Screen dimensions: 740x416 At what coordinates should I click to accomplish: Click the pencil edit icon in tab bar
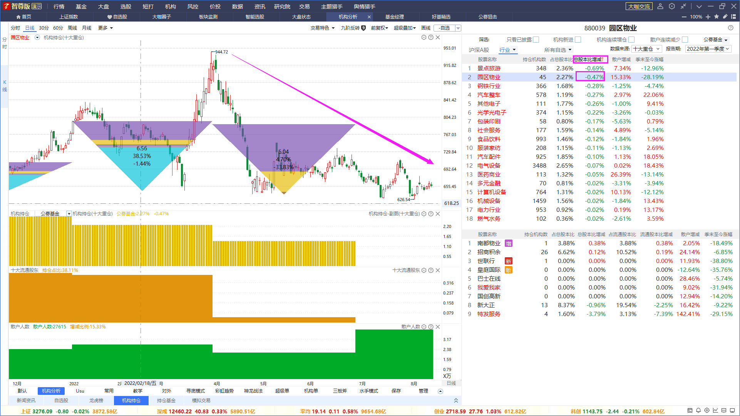pos(725,17)
